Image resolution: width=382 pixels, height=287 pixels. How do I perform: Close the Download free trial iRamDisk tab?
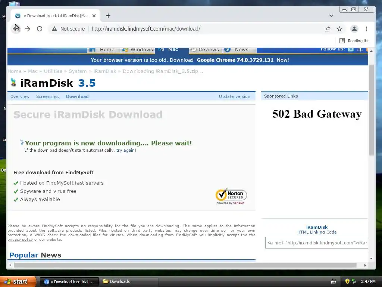point(94,16)
